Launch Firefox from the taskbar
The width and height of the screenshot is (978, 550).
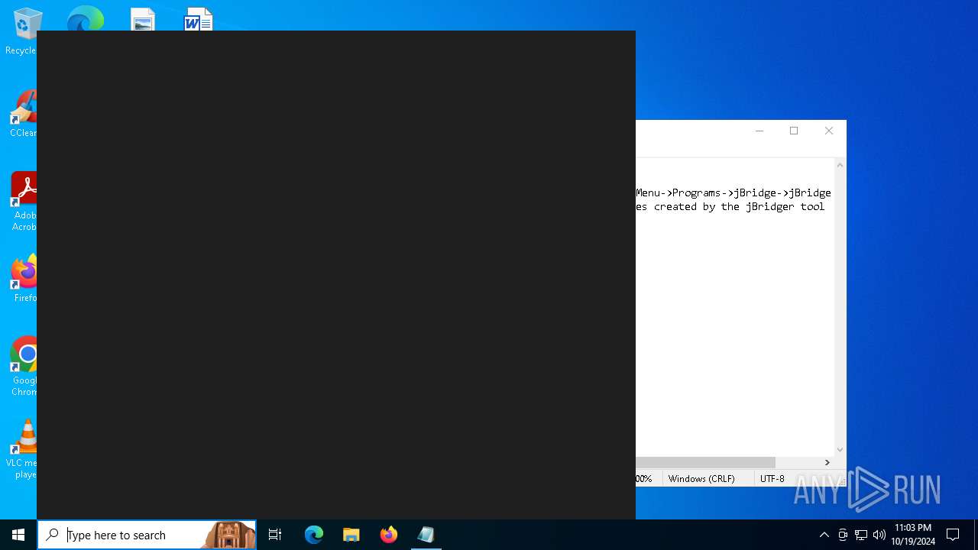[389, 535]
